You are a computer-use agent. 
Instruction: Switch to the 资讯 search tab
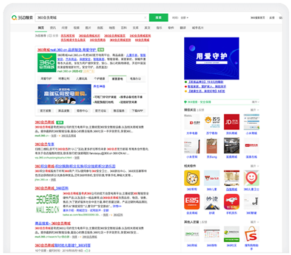[x=53, y=28]
